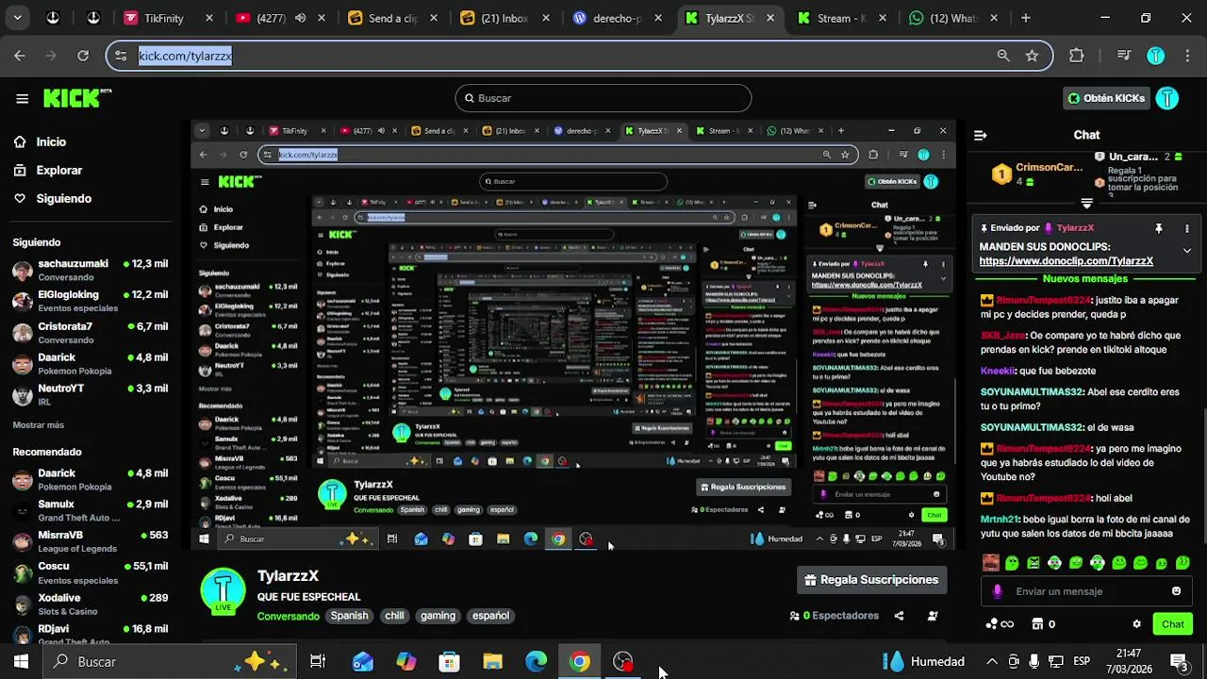Viewport: 1207px width, 679px height.
Task: Expand Mostrar más in Siguiendo list
Action: (39, 425)
